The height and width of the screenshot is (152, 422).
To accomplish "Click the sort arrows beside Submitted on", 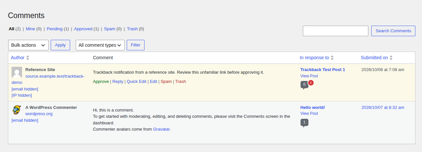I will pos(391,58).
